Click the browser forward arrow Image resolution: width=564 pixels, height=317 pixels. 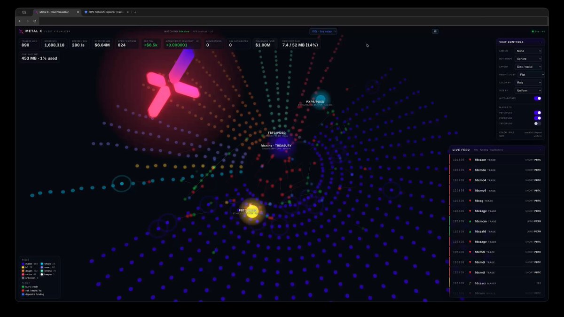point(27,21)
